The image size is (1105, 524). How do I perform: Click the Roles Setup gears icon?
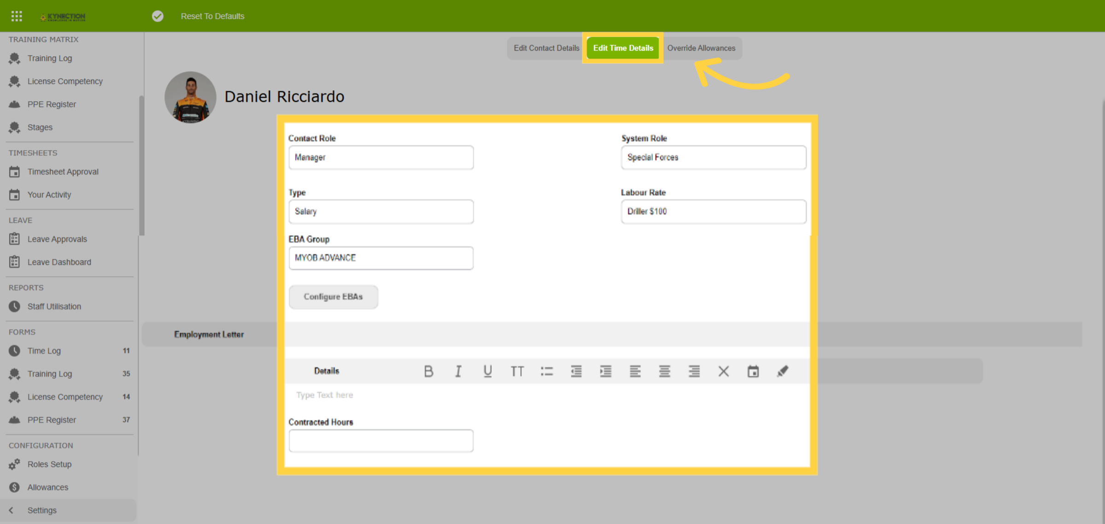[x=14, y=464]
